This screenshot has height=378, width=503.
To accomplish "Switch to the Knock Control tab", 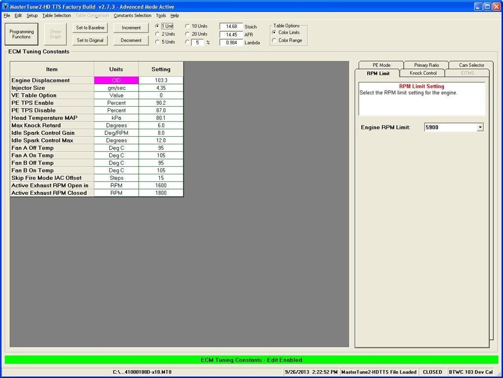I will coord(423,73).
